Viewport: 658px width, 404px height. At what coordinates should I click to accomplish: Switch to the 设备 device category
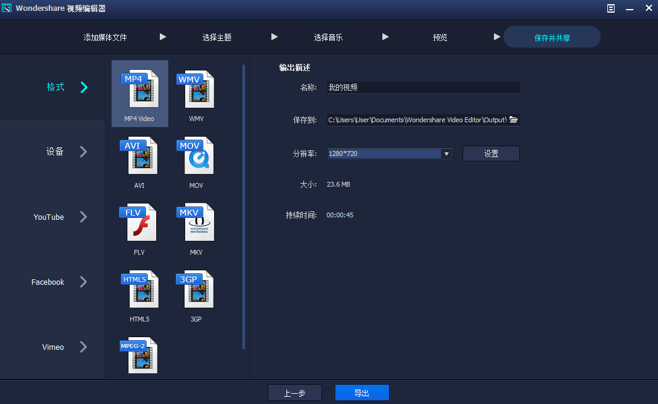pyautogui.click(x=52, y=151)
